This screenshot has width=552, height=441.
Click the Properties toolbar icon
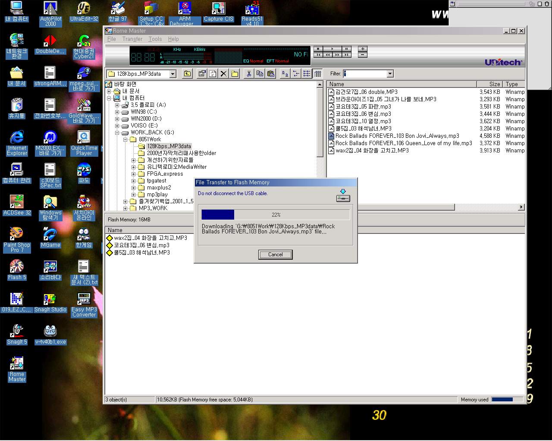[x=201, y=74]
